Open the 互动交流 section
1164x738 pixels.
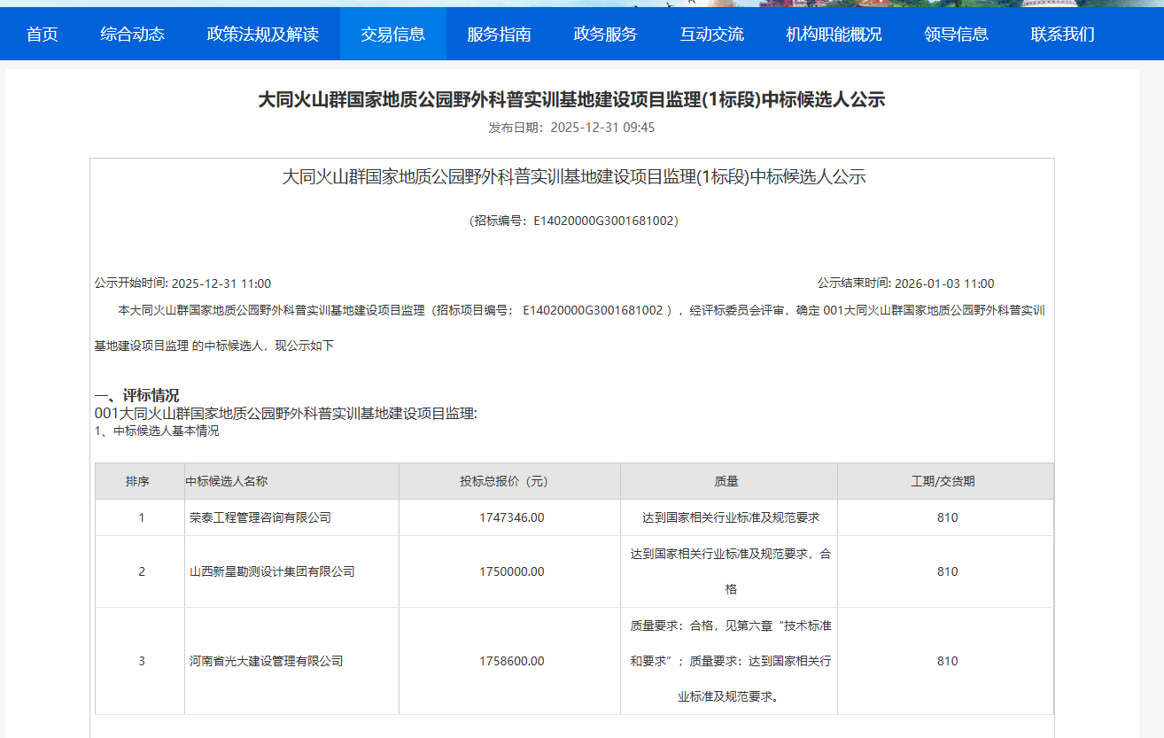711,35
